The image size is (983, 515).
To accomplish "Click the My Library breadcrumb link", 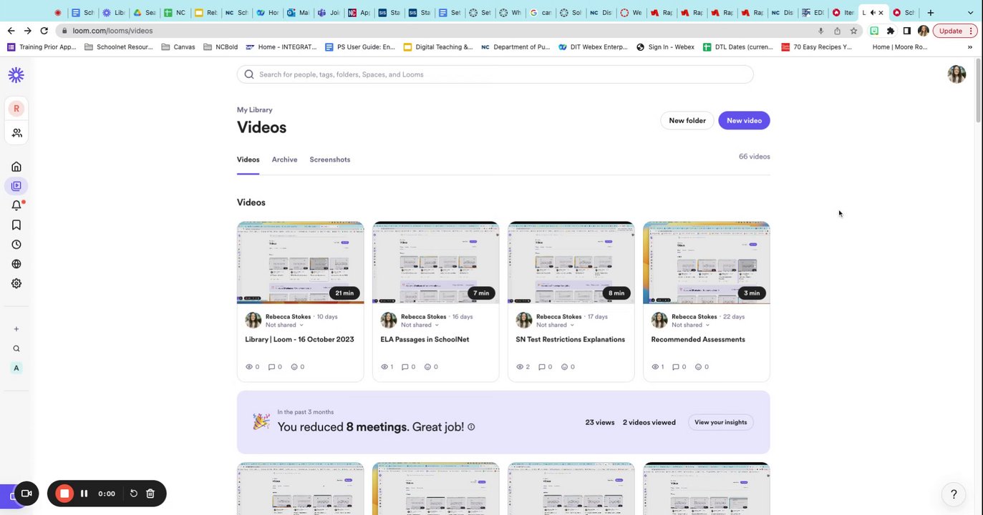I will pyautogui.click(x=255, y=110).
